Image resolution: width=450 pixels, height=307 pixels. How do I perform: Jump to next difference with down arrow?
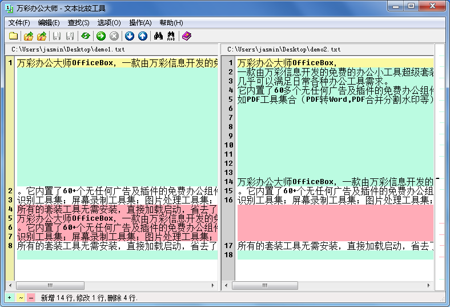tap(130, 36)
